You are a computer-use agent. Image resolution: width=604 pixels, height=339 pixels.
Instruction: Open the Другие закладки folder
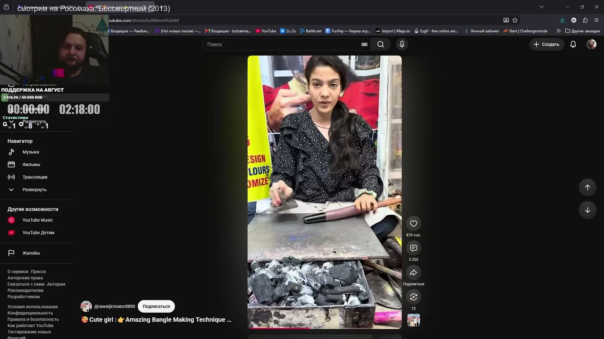click(583, 31)
